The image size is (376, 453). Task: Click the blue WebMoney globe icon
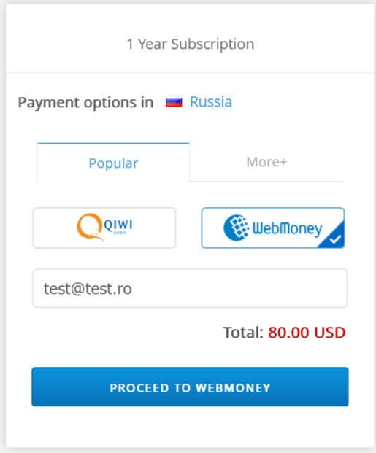point(237,228)
